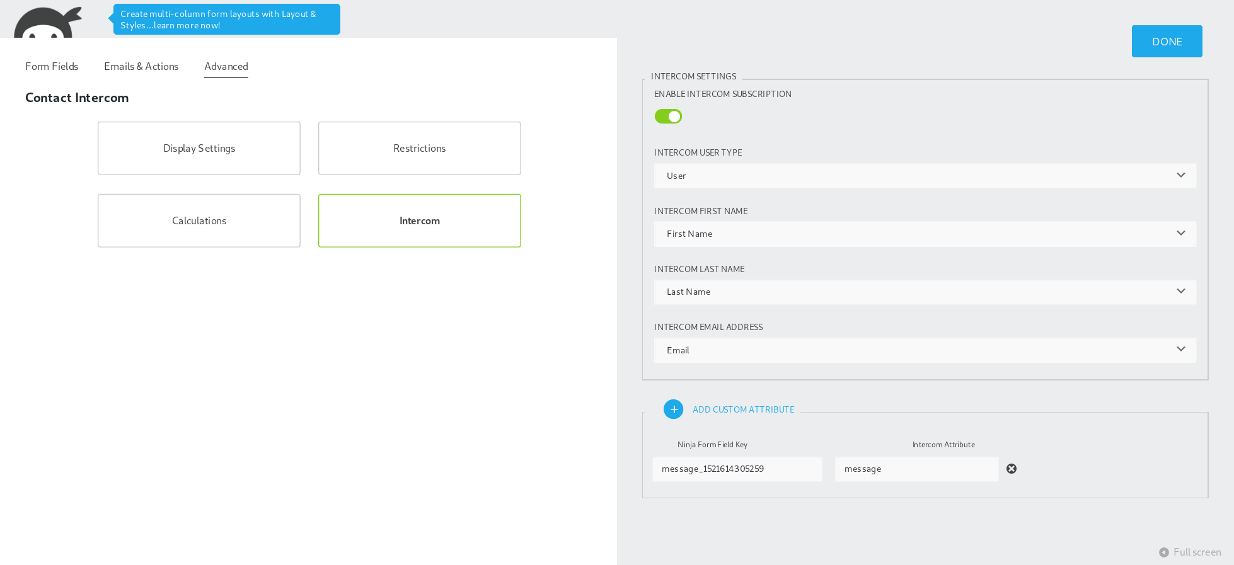The height and width of the screenshot is (565, 1234).
Task: Click the ADD CUSTOM ATTRIBUTE link
Action: click(x=744, y=409)
